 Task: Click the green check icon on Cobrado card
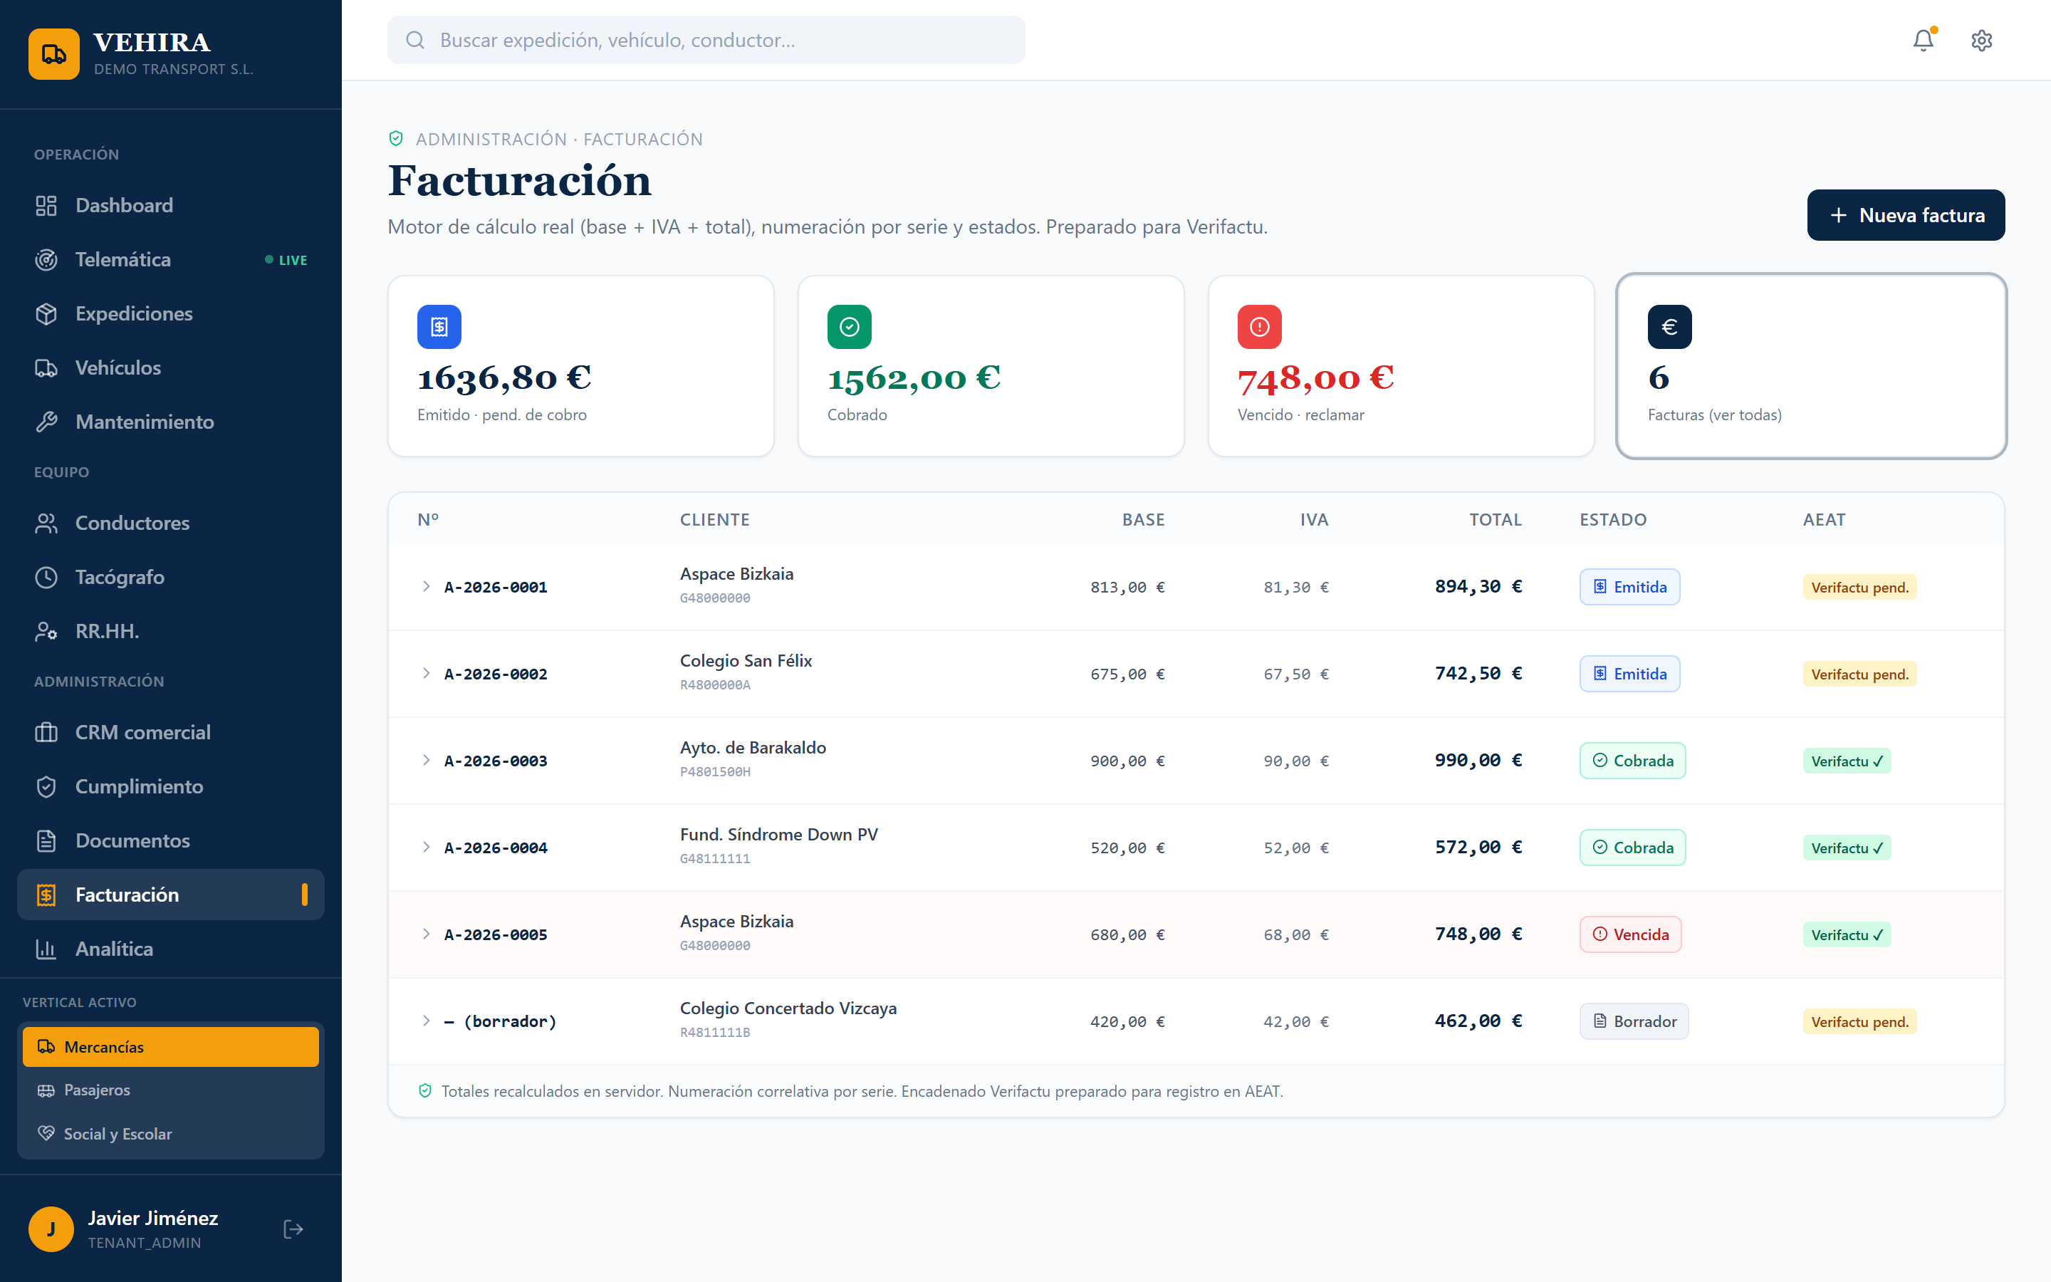849,326
